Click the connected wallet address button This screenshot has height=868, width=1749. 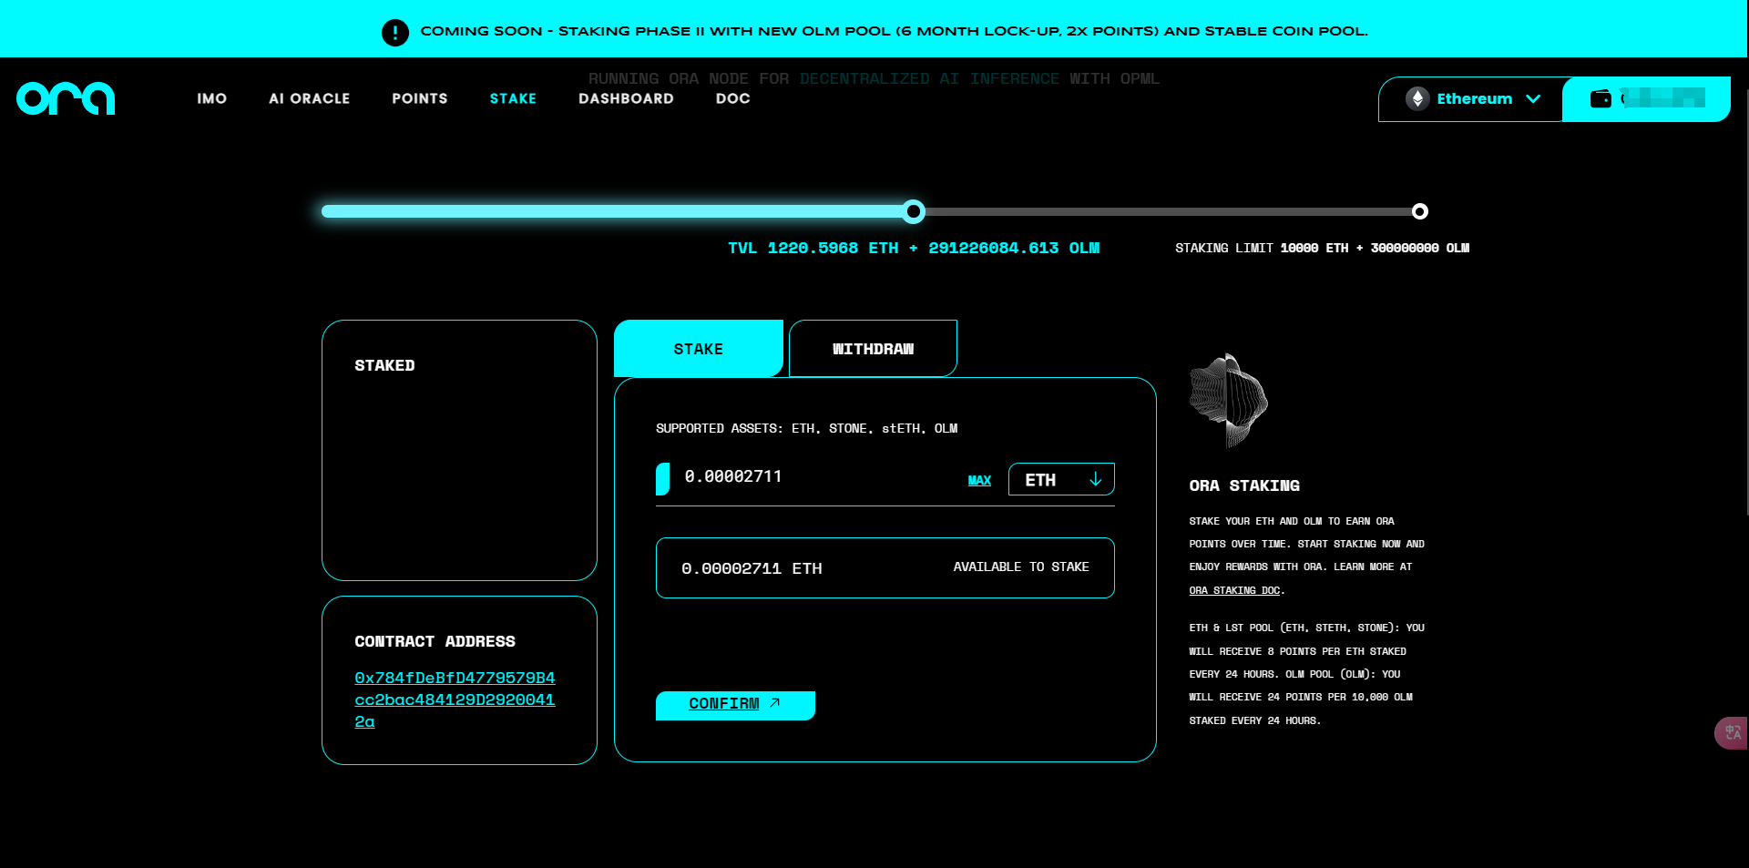pyautogui.click(x=1647, y=98)
